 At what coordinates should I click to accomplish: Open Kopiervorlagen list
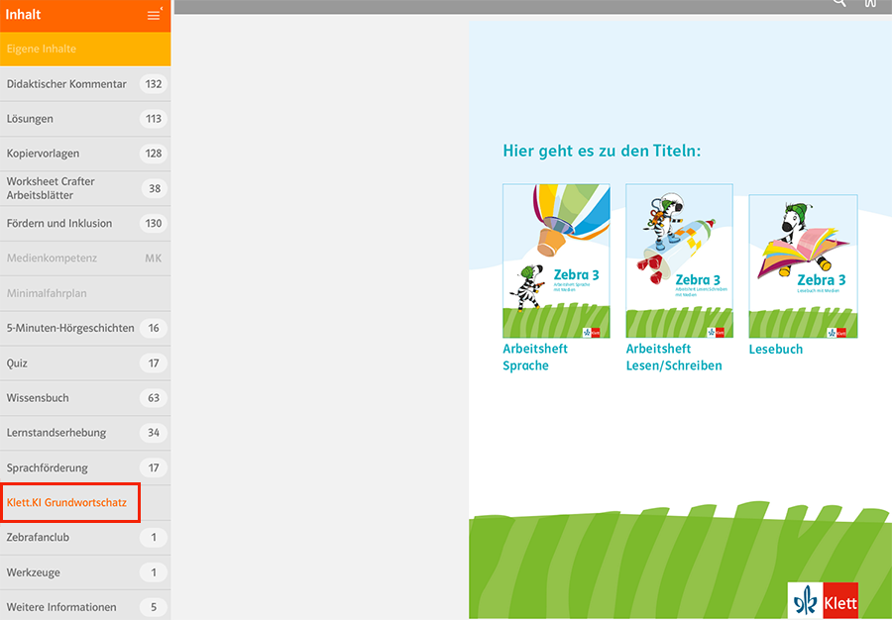click(85, 154)
